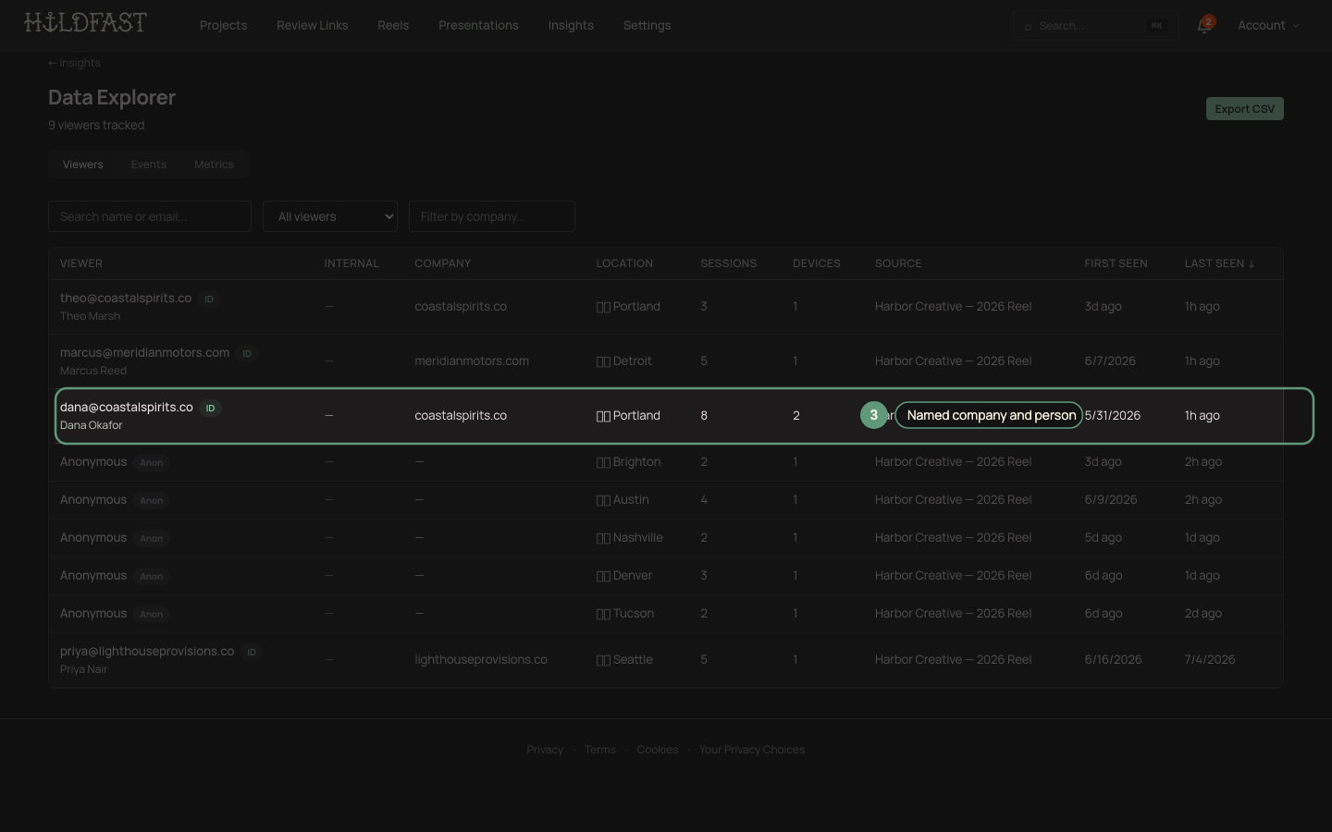The image size is (1332, 832).
Task: Click the Company column header
Action: [443, 263]
